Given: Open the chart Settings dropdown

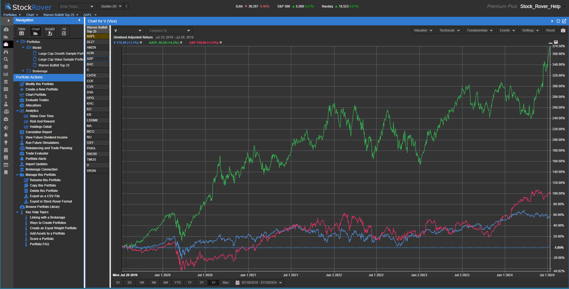Looking at the screenshot, I should tap(531, 30).
